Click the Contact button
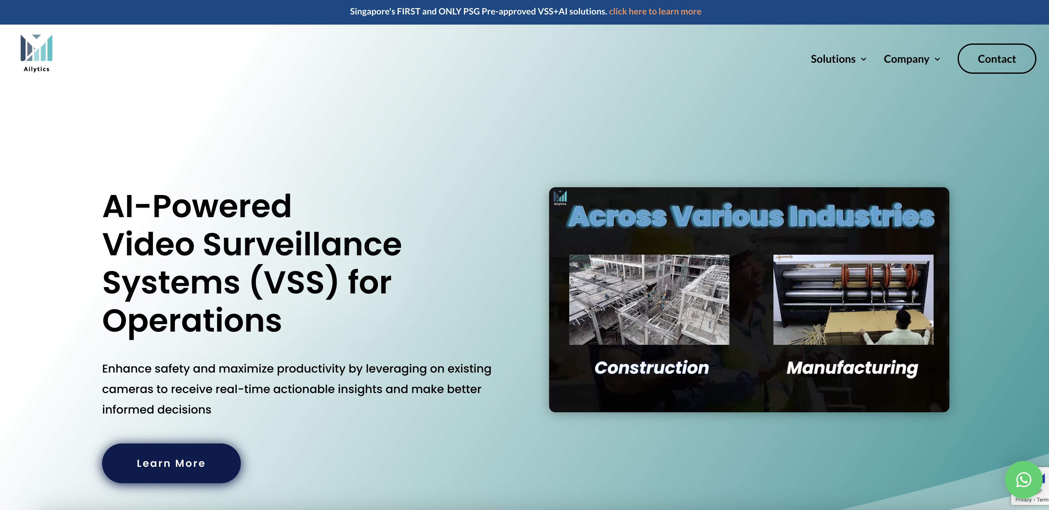The image size is (1049, 510). [x=996, y=59]
